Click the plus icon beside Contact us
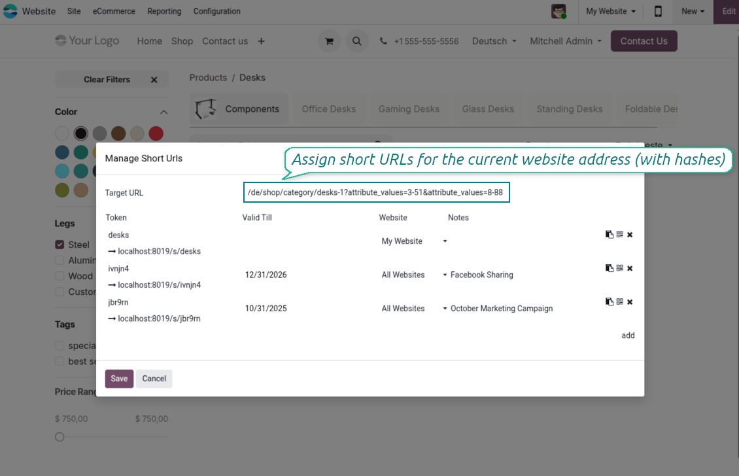Image resolution: width=739 pixels, height=476 pixels. [261, 41]
